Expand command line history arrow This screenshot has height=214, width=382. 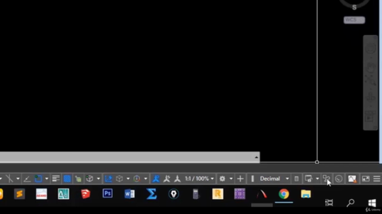point(256,158)
